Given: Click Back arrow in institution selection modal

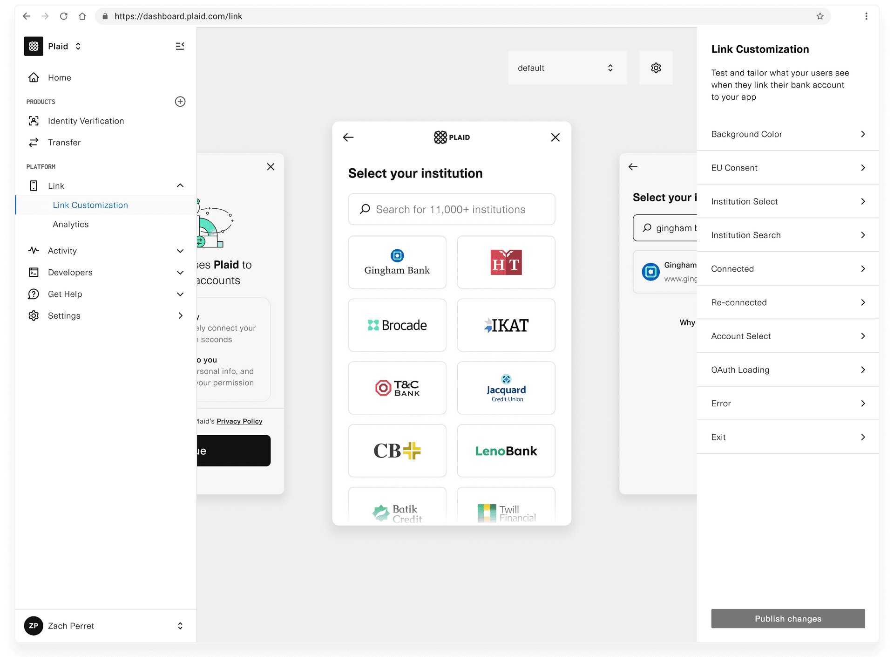Looking at the screenshot, I should point(349,137).
